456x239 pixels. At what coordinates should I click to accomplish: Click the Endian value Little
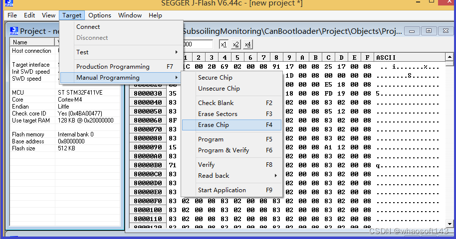tap(63, 107)
